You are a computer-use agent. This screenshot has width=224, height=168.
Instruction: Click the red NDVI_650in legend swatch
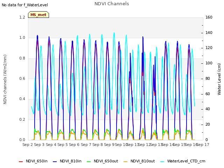tap(21, 162)
